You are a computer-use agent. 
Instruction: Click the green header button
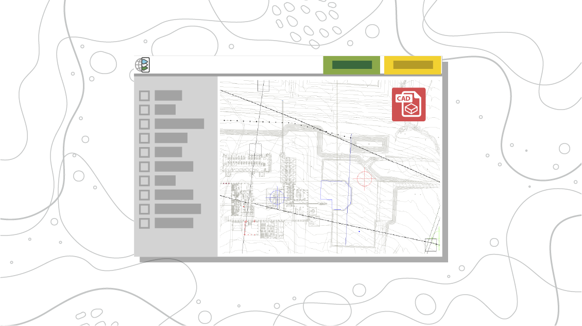[351, 65]
